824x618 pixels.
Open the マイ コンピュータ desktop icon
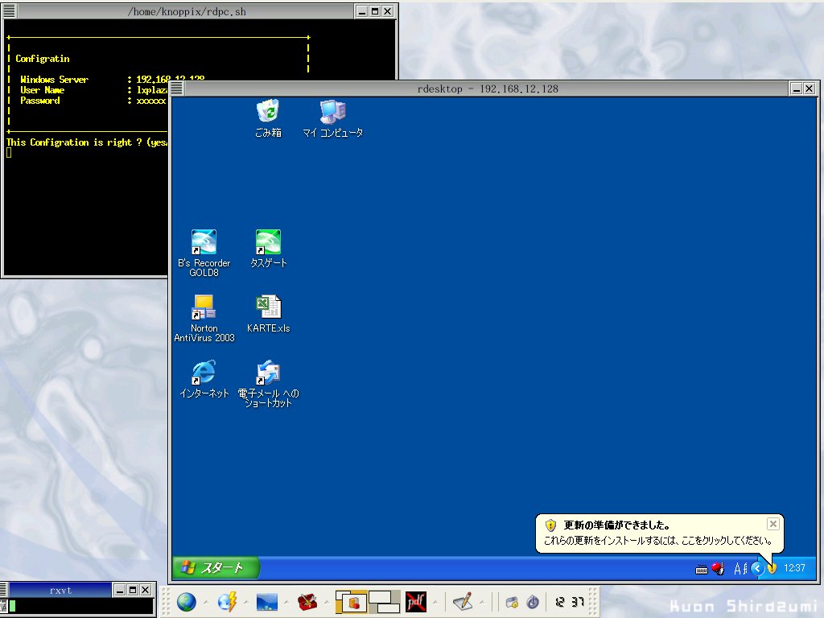(x=332, y=112)
